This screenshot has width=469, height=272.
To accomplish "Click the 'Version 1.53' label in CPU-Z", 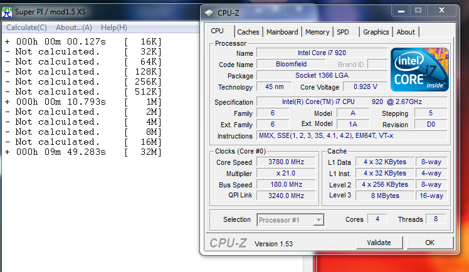I will click(273, 244).
